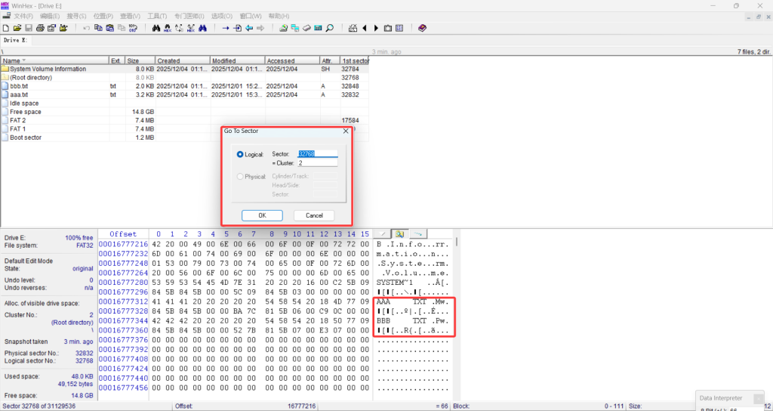Click the camera snapshot toolbar icon
This screenshot has width=773, height=411.
pos(388,28)
